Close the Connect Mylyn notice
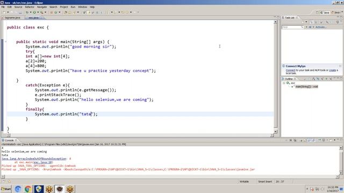This screenshot has width=344, height=193. [x=340, y=66]
